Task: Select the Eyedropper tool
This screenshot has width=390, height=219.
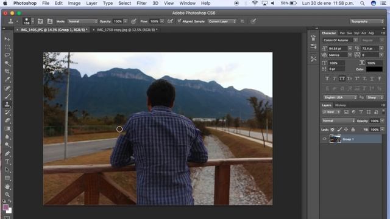Action: 7,80
